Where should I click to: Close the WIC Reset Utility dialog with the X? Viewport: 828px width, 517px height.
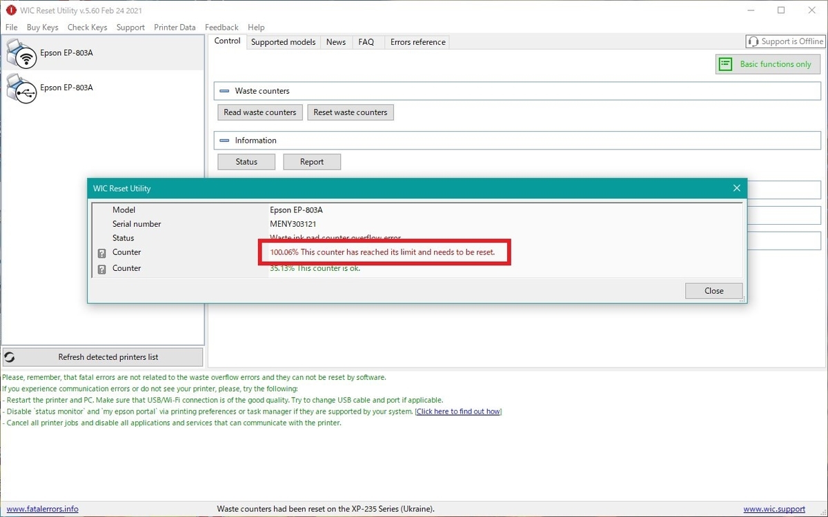pos(736,188)
